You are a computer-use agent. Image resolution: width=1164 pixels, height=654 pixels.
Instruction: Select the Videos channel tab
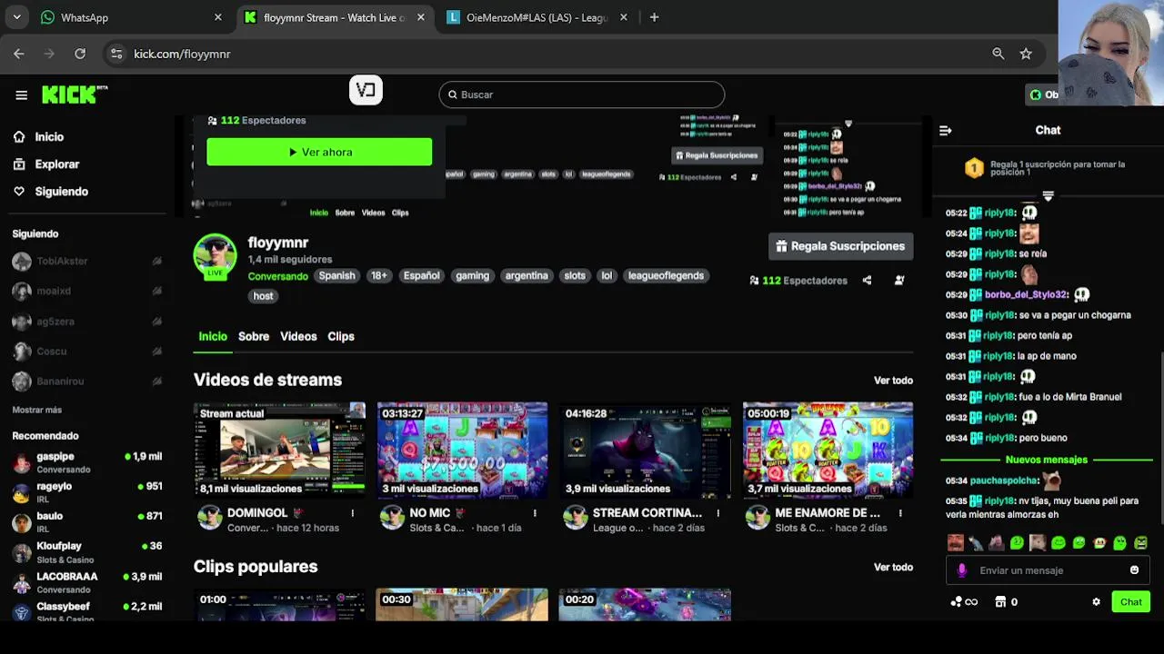298,336
